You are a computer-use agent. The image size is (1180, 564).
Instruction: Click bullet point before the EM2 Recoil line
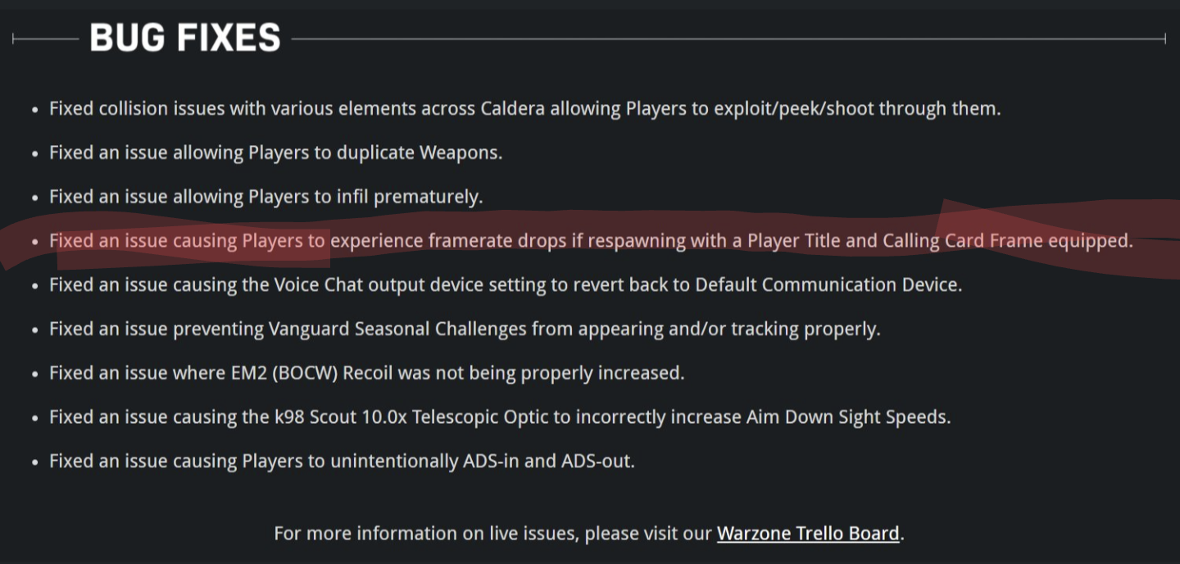coord(34,374)
